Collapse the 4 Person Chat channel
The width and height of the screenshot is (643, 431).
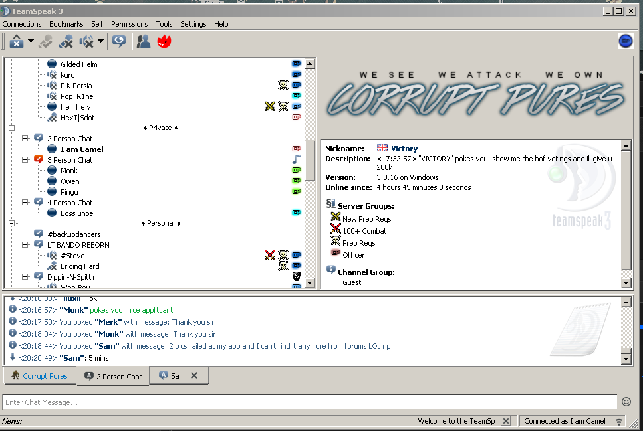pyautogui.click(x=25, y=203)
